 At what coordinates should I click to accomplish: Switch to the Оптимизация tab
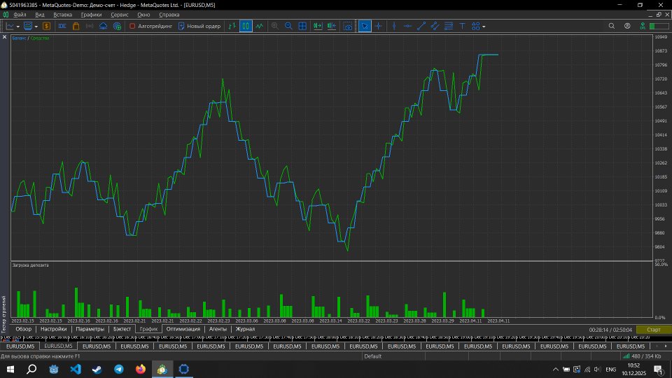coord(183,329)
